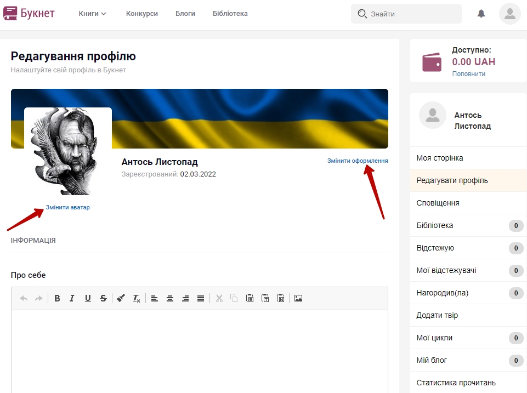Open the Конкурси menu item
Image resolution: width=527 pixels, height=393 pixels.
click(142, 14)
